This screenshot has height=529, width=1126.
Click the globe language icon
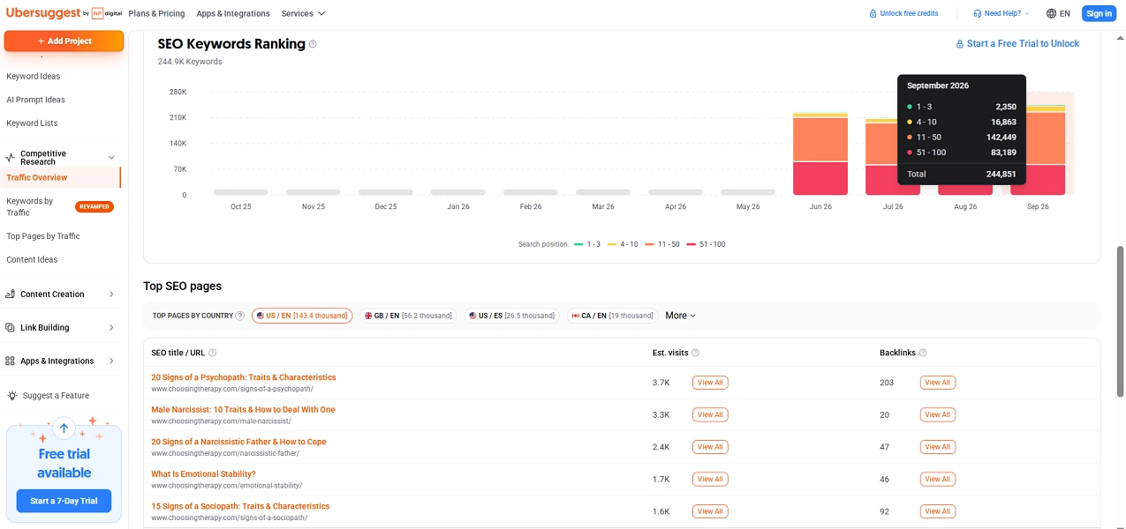tap(1051, 13)
